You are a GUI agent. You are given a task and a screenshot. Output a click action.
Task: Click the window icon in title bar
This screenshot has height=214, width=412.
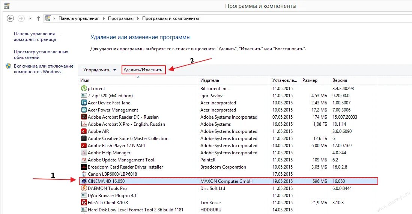[7, 6]
